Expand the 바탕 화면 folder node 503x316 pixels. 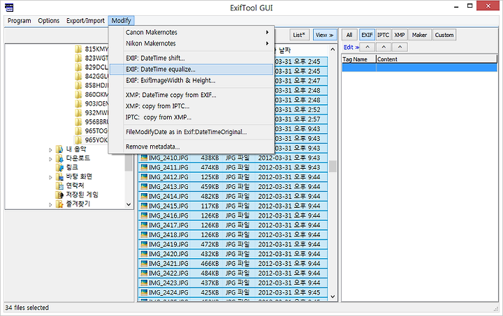click(x=50, y=177)
